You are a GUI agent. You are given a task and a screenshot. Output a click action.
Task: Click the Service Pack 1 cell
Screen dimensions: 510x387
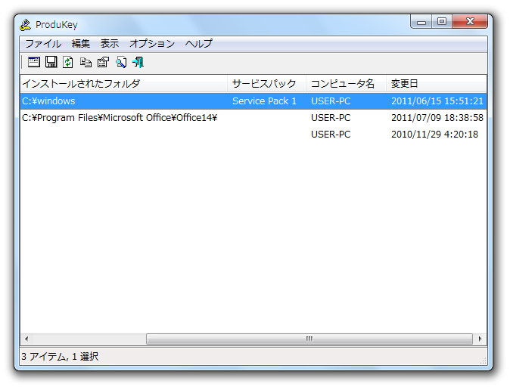click(264, 101)
